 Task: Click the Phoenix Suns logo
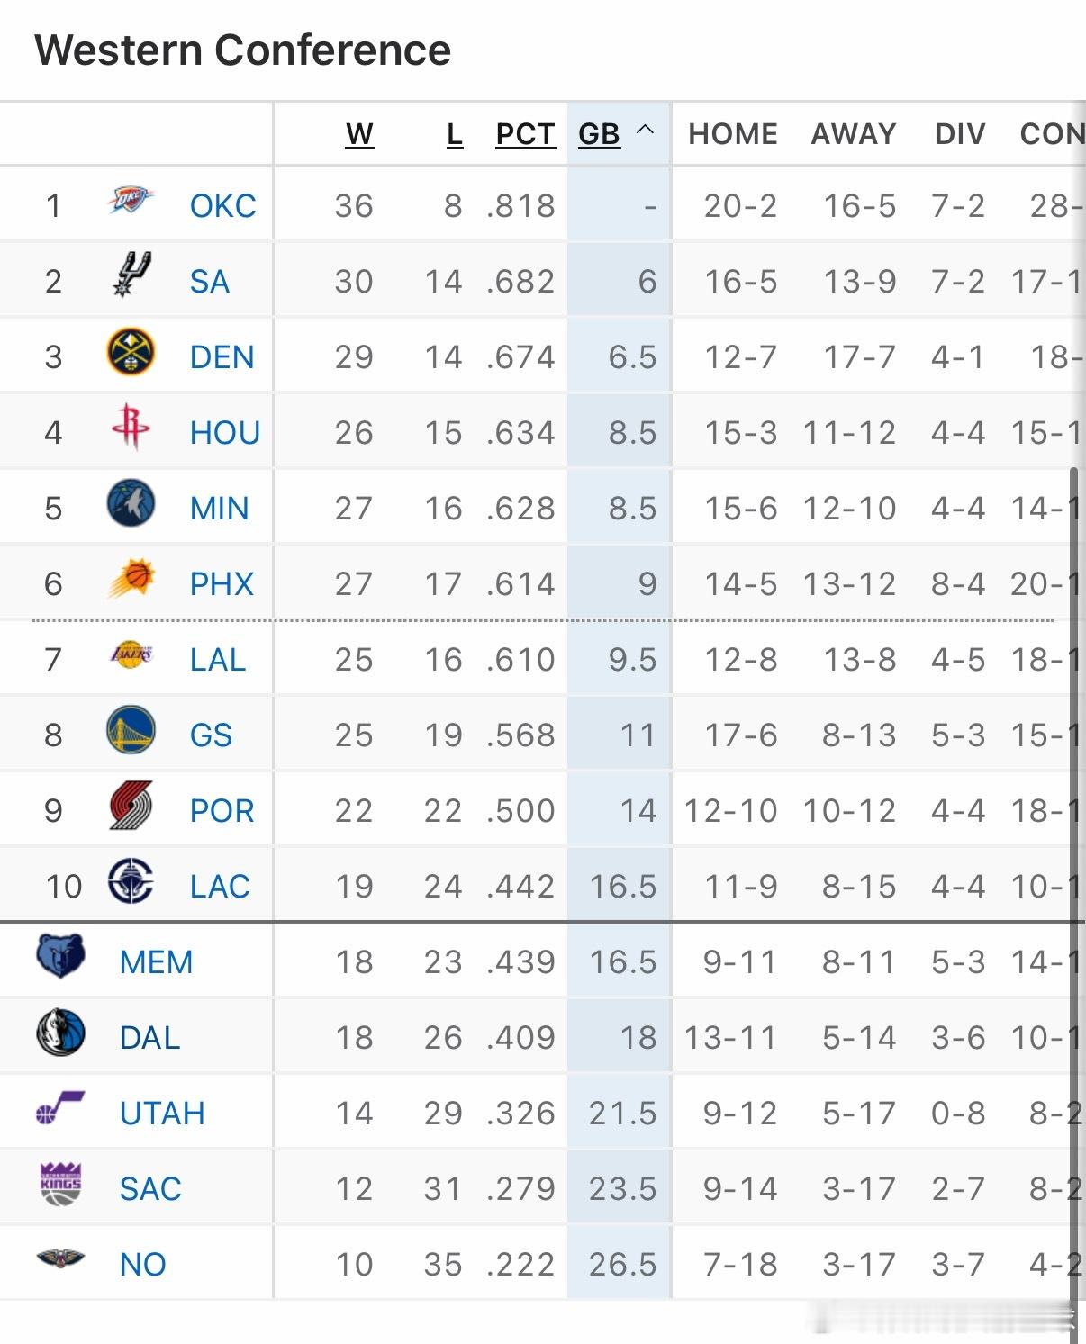[131, 579]
